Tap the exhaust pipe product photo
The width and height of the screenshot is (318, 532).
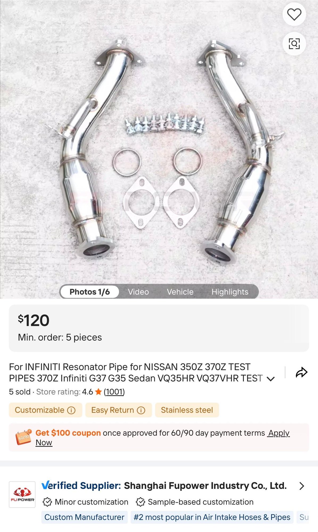[159, 149]
